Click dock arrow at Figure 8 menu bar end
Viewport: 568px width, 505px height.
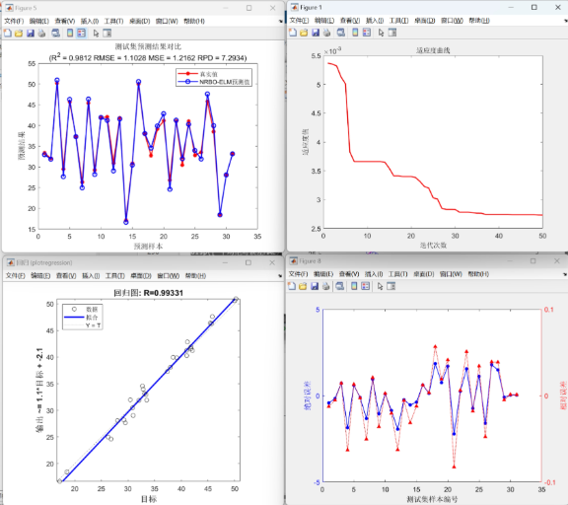pos(565,274)
